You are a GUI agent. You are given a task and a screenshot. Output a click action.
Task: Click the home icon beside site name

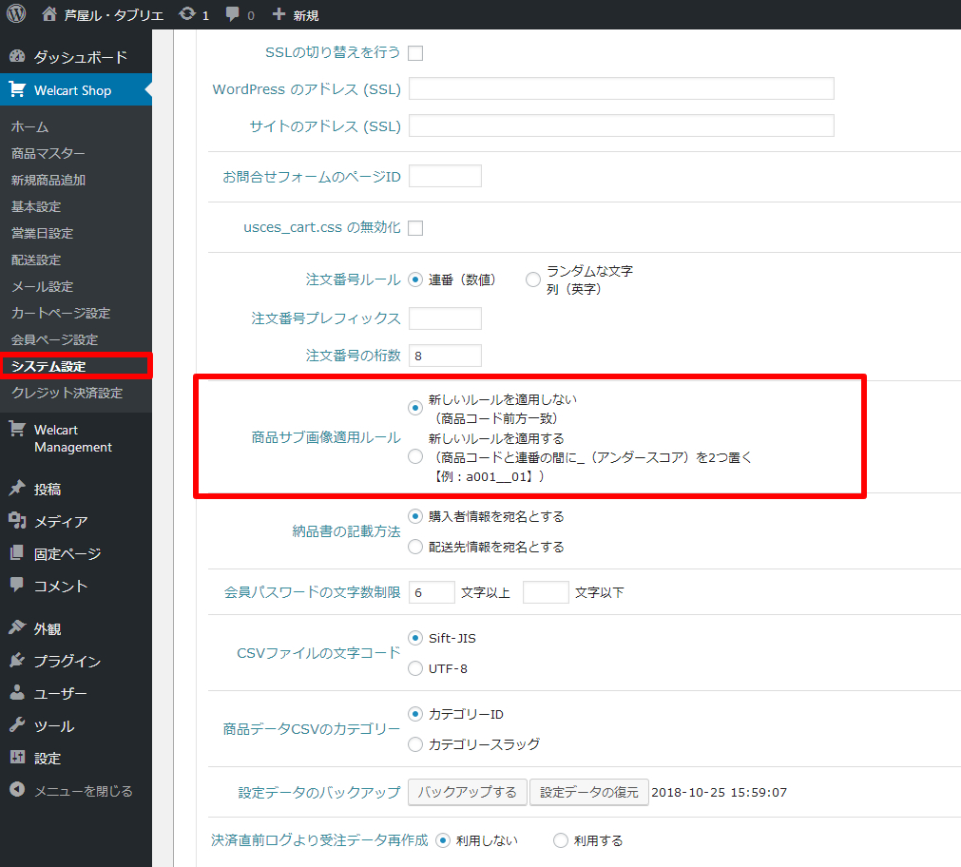(49, 14)
